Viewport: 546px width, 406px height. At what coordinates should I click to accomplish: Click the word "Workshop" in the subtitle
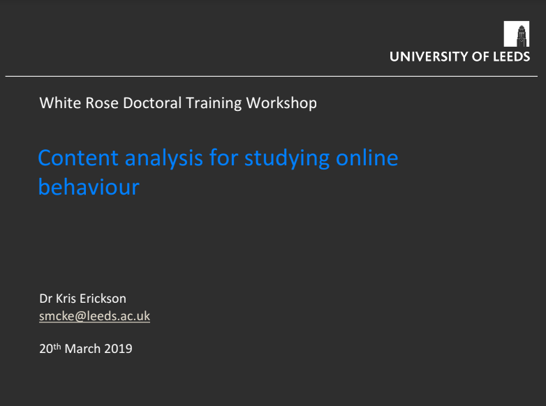(281, 103)
